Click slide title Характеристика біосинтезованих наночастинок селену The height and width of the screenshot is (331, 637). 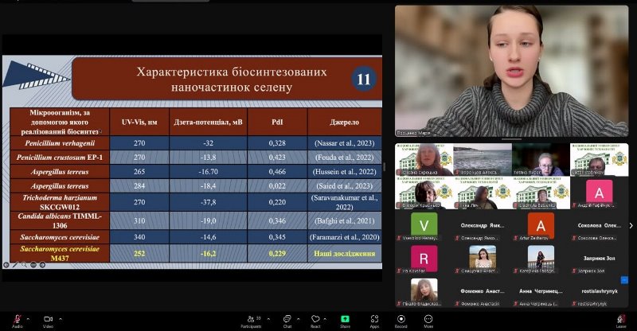(231, 80)
